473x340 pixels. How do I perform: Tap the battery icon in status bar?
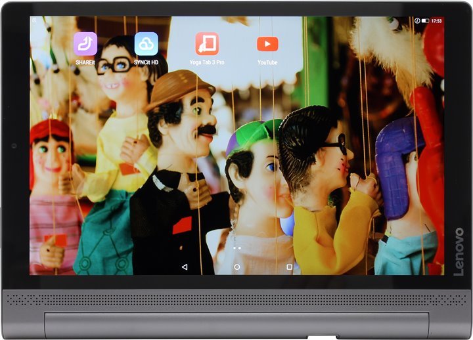point(425,21)
